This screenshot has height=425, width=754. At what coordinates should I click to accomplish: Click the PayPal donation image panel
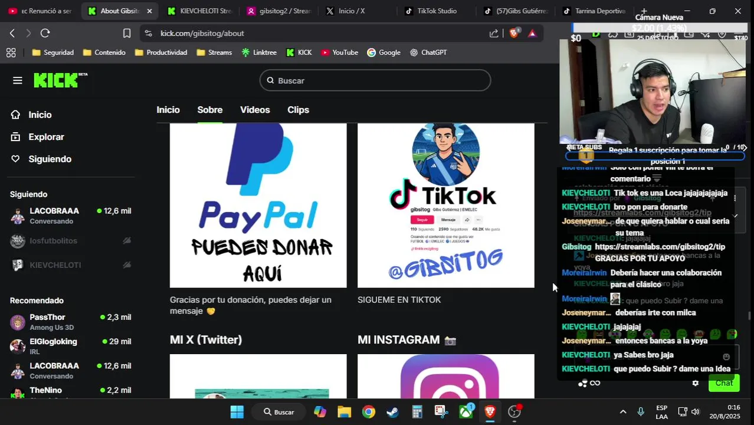(258, 205)
